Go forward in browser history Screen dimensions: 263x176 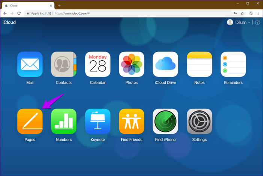(12, 13)
